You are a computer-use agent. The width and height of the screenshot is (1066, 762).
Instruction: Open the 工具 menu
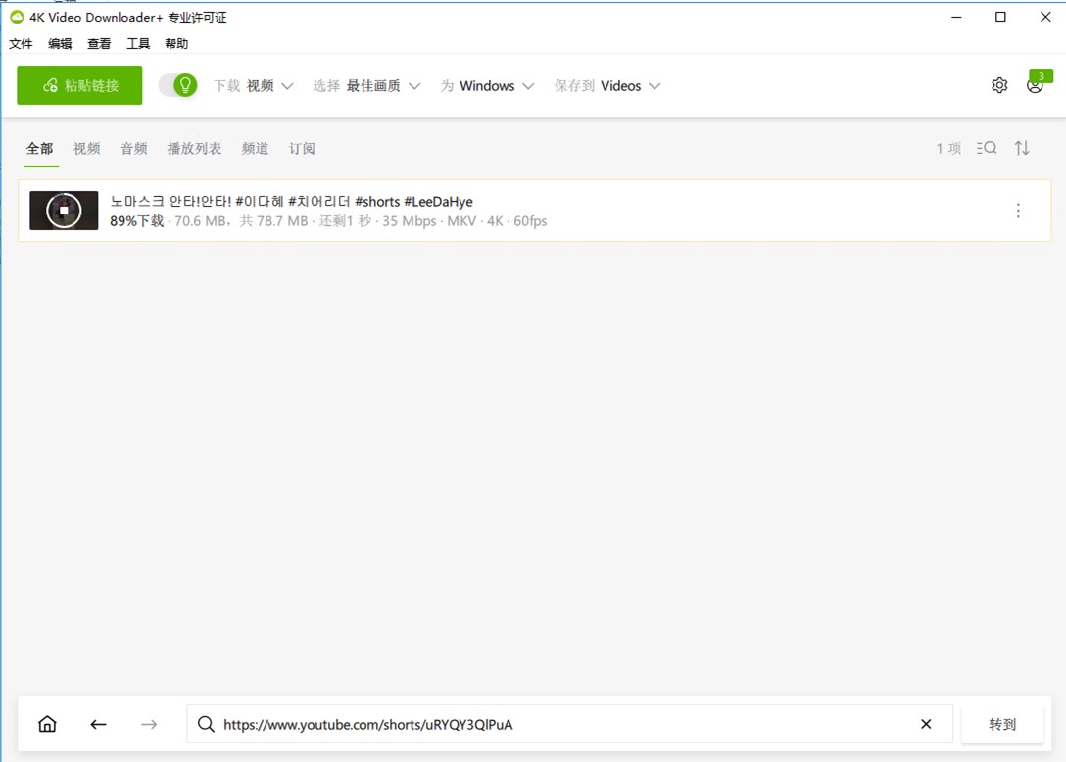tap(138, 44)
